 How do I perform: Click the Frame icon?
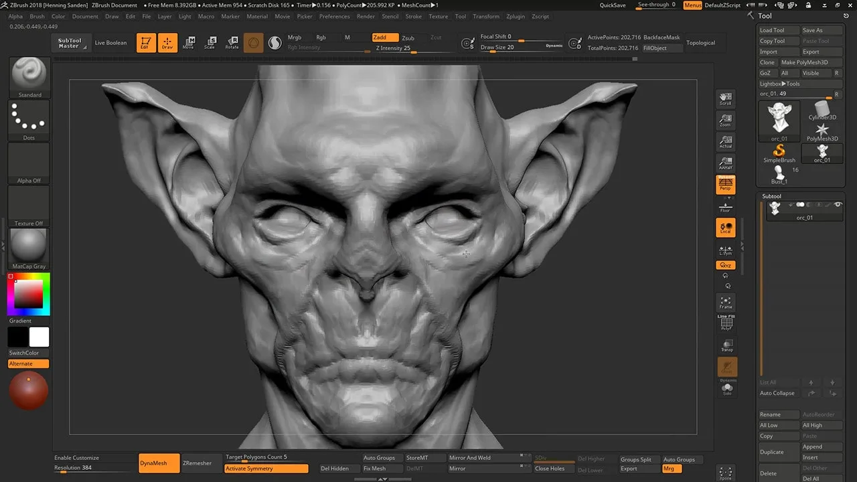726,303
